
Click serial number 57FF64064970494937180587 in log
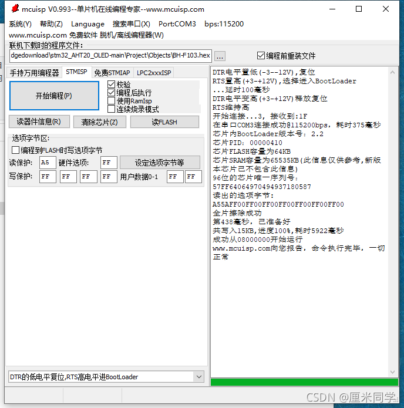(262, 187)
